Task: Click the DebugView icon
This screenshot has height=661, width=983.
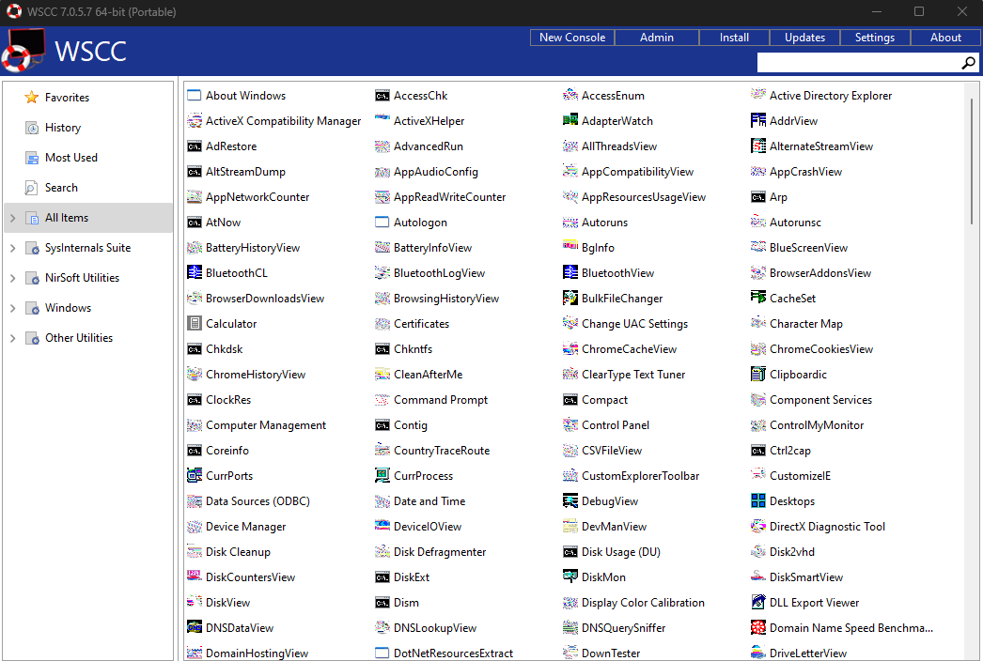Action: coord(570,501)
